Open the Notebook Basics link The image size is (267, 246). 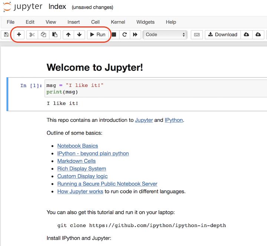(78, 146)
